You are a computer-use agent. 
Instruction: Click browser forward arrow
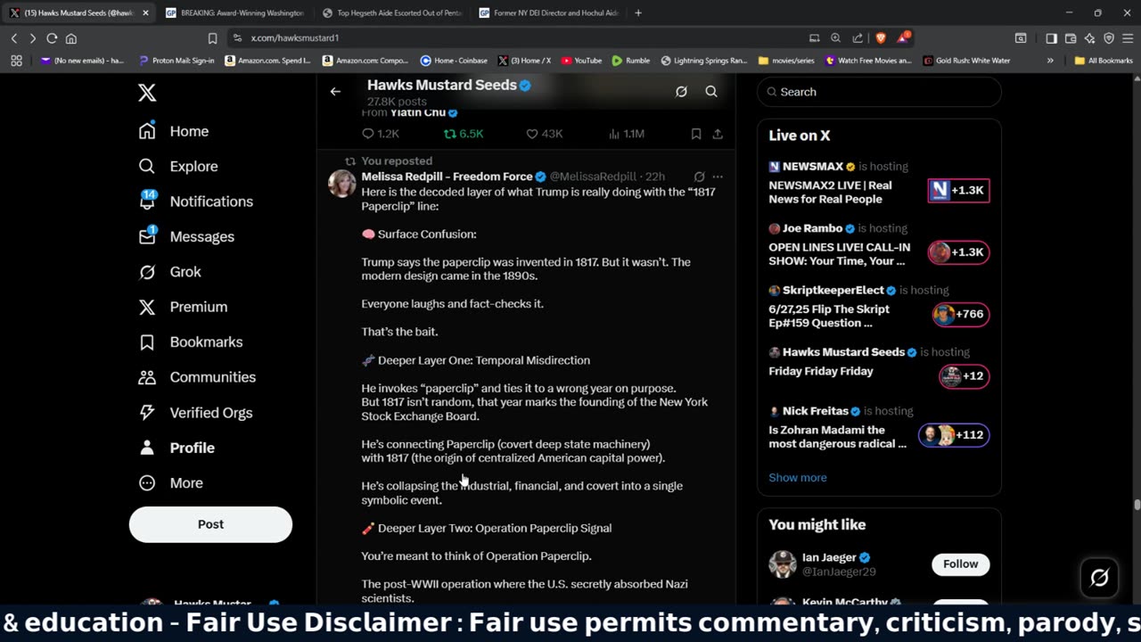tap(33, 38)
